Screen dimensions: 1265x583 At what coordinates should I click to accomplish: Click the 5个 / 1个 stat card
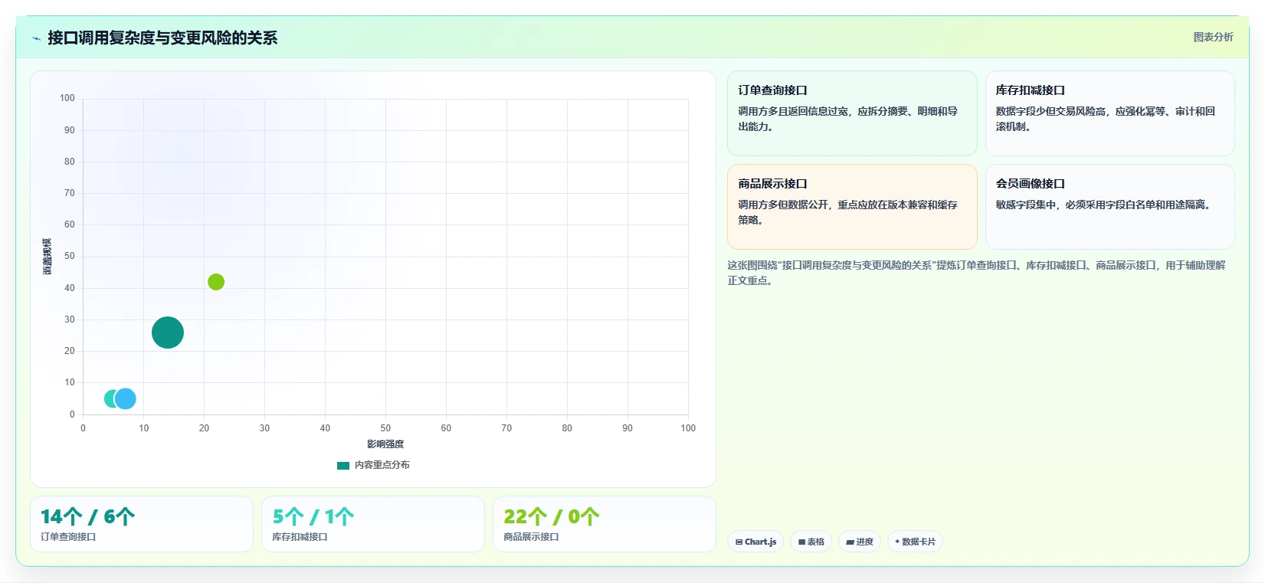[x=373, y=524]
